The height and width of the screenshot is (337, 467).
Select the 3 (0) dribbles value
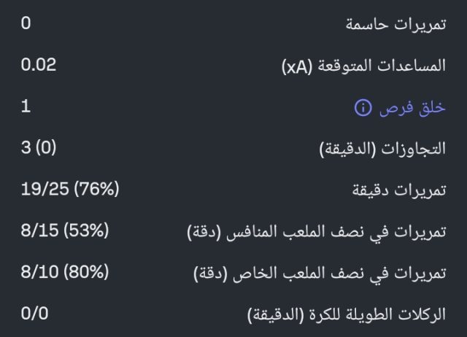click(x=39, y=149)
